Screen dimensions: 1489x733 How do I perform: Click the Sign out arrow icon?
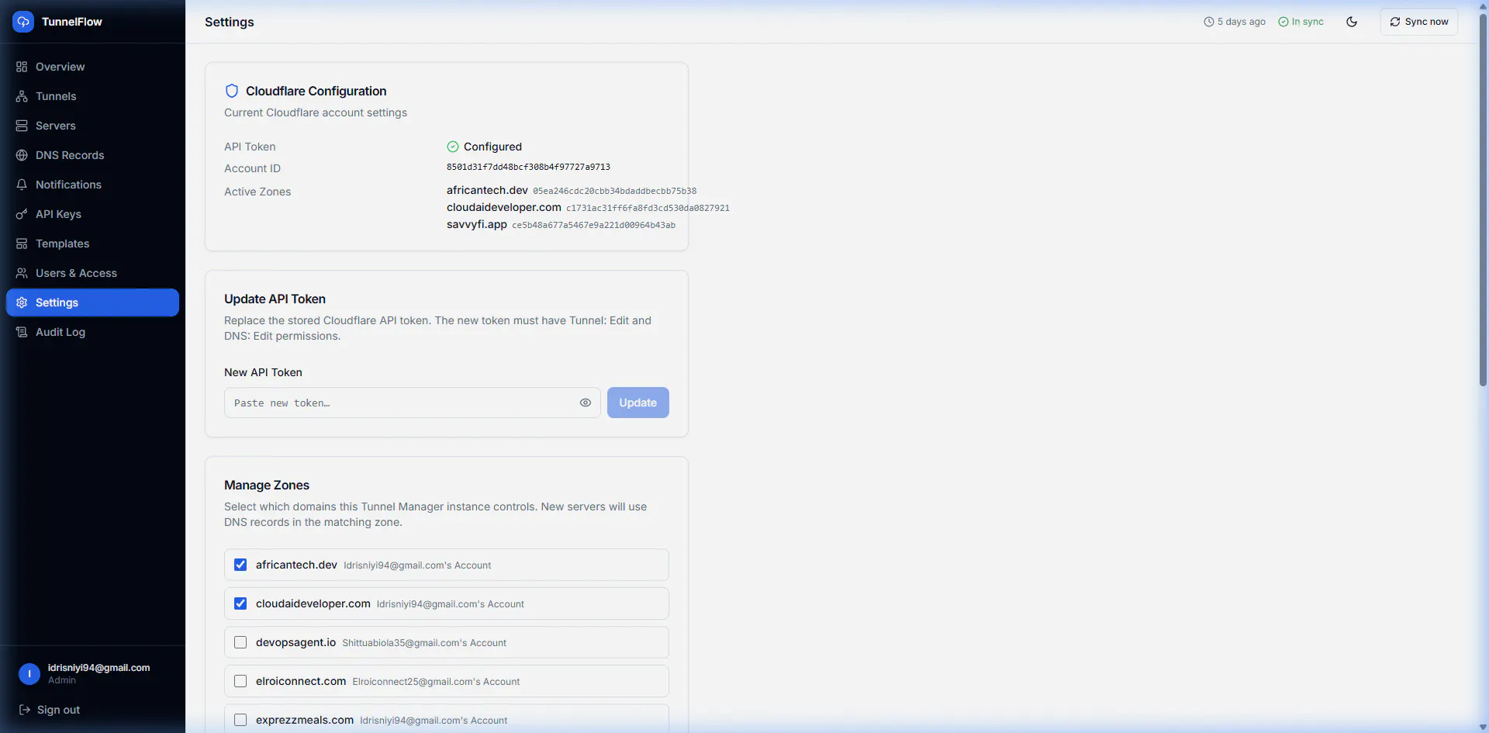coord(25,710)
